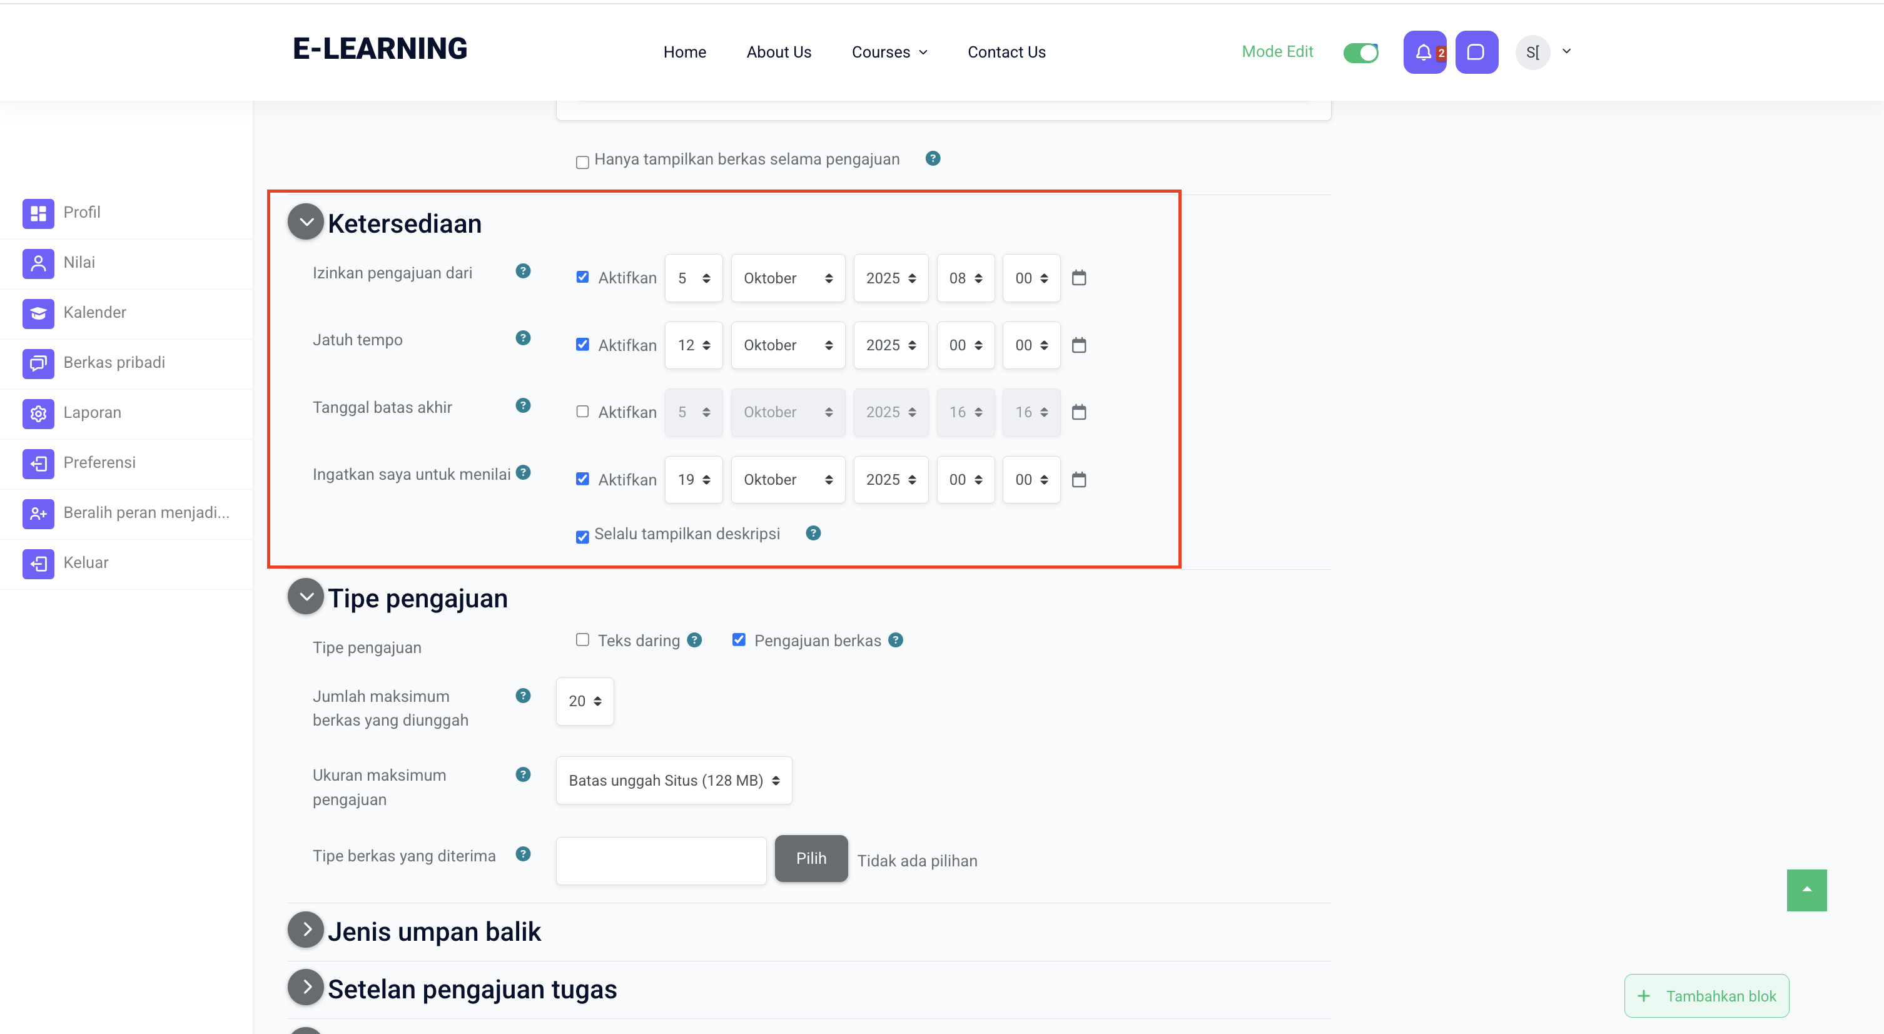Open calendar picker for Jatuh tempo
The image size is (1884, 1034).
(x=1079, y=345)
